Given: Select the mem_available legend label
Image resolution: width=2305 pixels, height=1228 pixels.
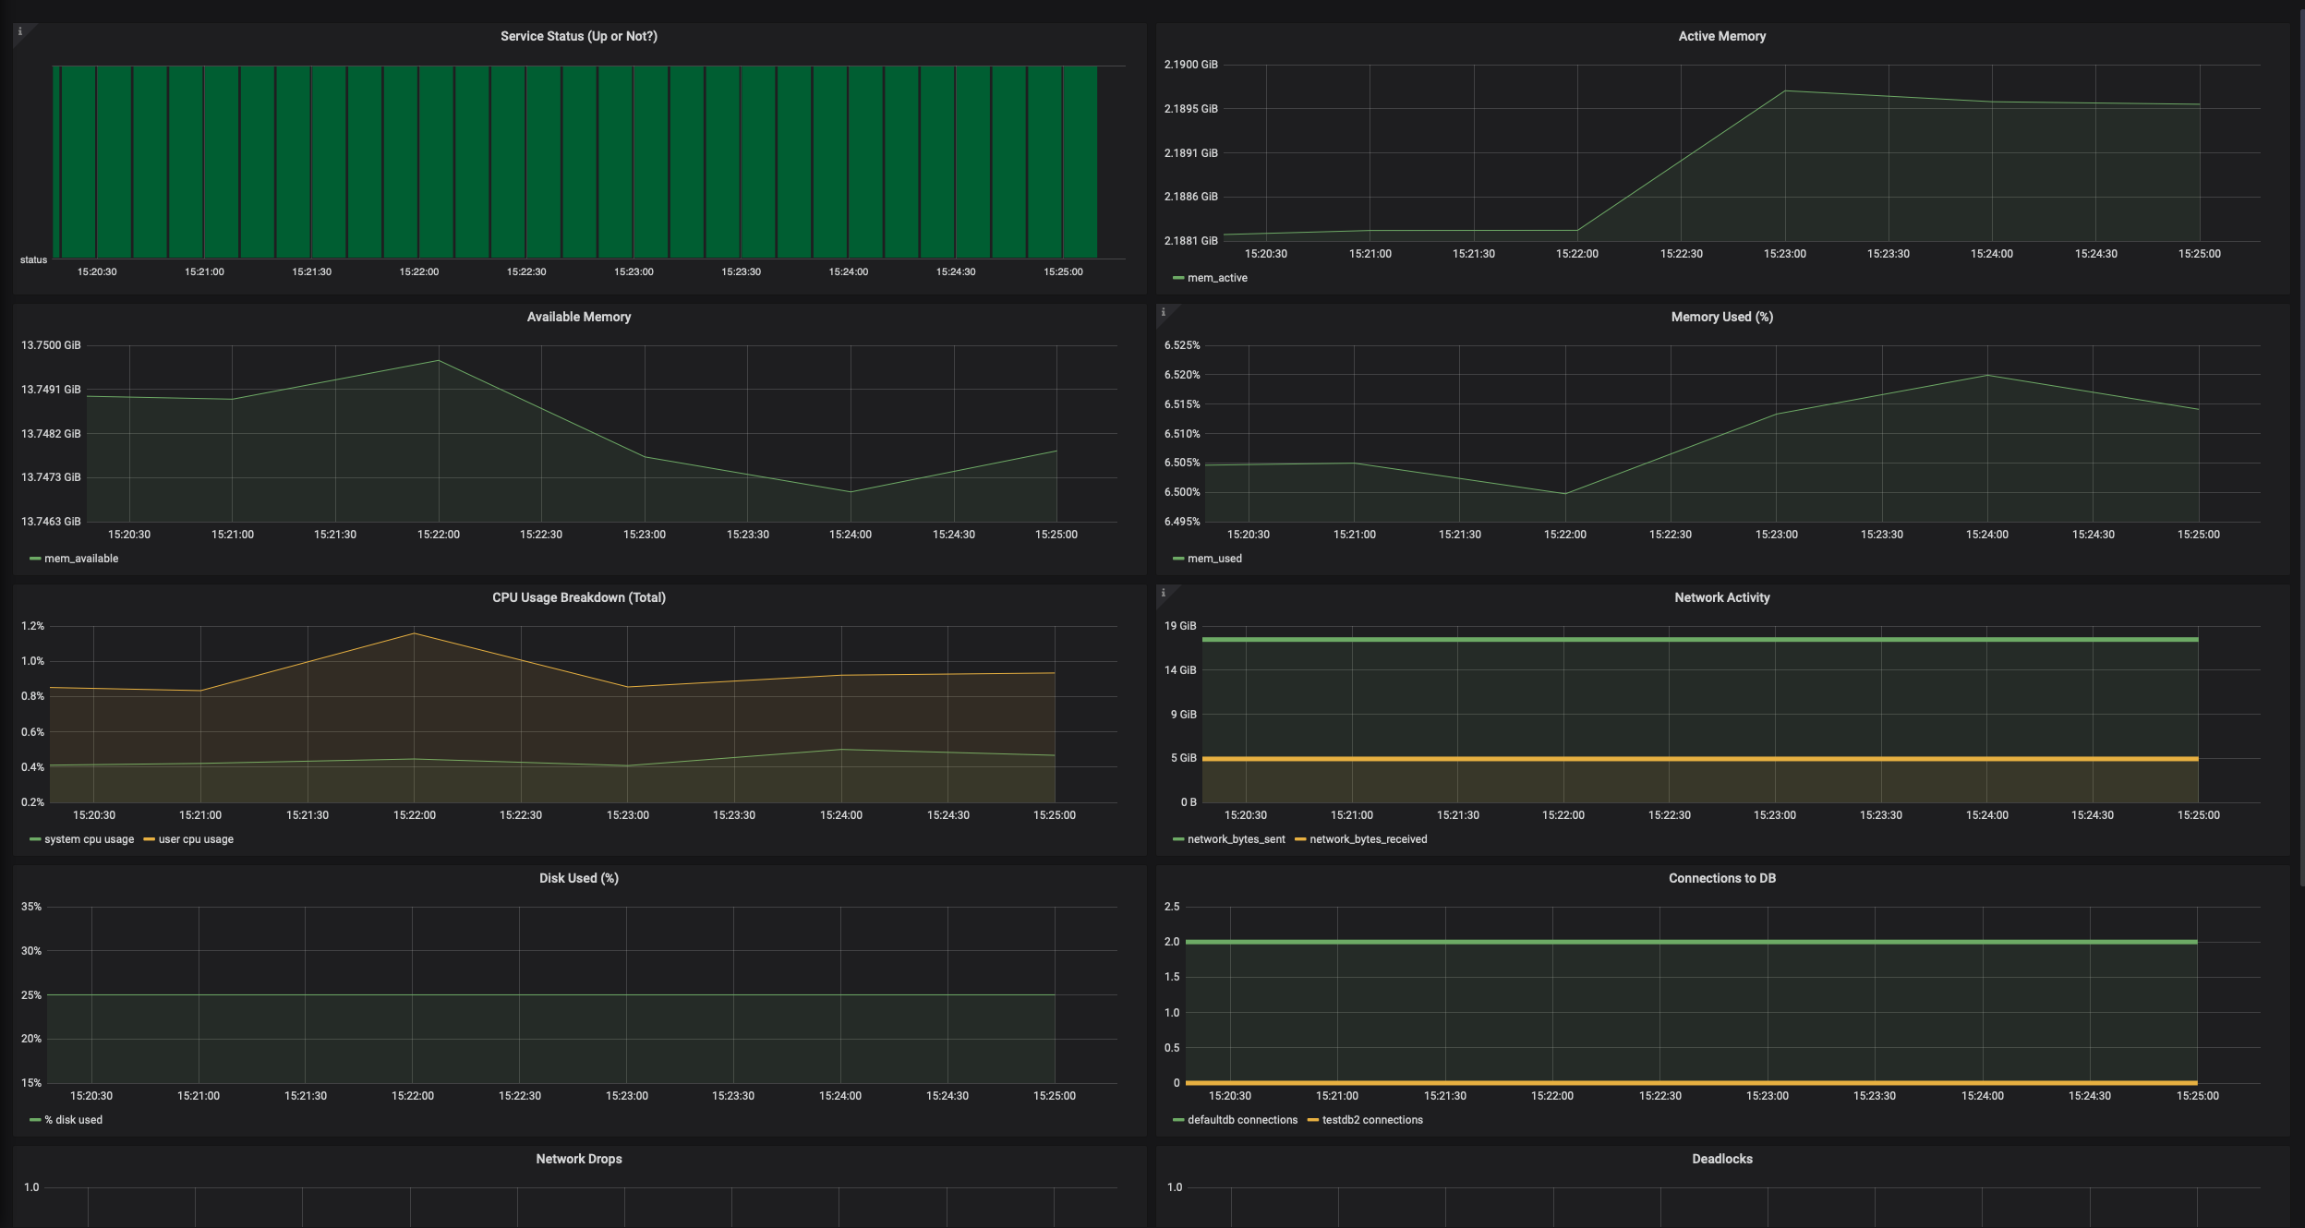Looking at the screenshot, I should pos(79,558).
